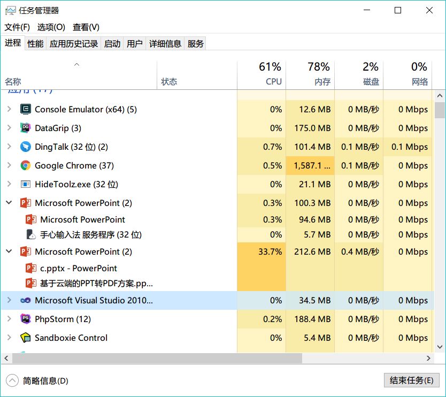Click the HideToolz.exe app icon

pos(26,184)
